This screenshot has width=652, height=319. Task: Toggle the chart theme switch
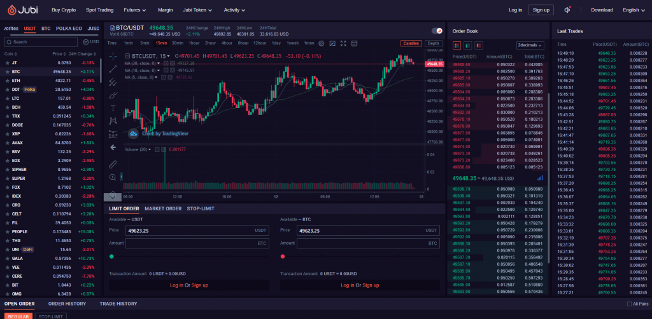pos(437,31)
